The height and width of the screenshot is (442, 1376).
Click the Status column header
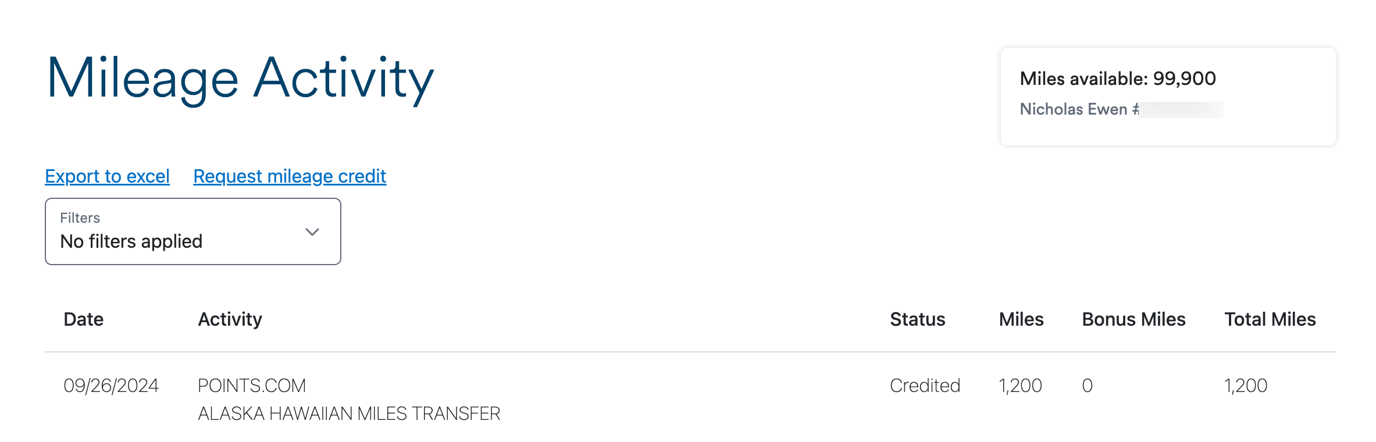coord(918,319)
